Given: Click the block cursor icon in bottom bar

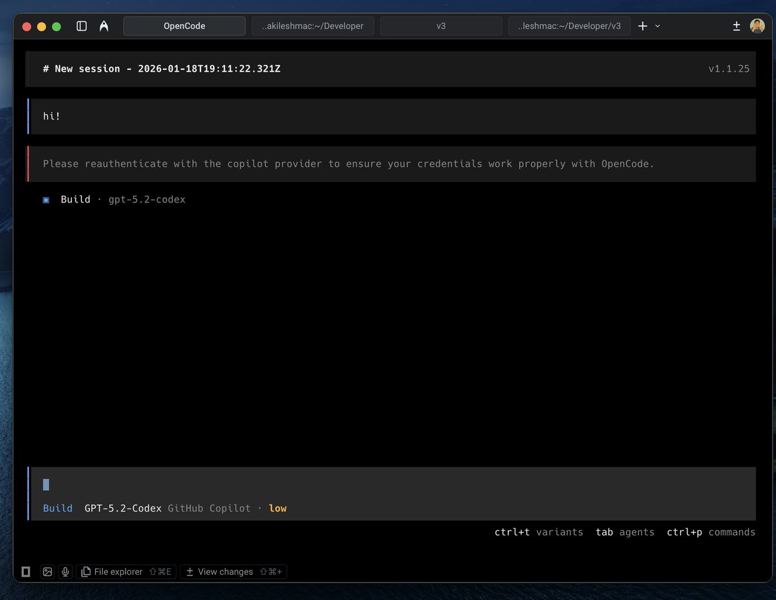Looking at the screenshot, I should (26, 572).
